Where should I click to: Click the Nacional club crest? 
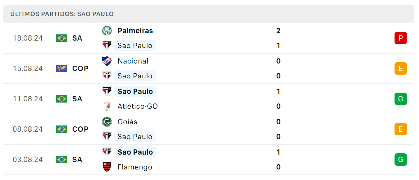(107, 61)
